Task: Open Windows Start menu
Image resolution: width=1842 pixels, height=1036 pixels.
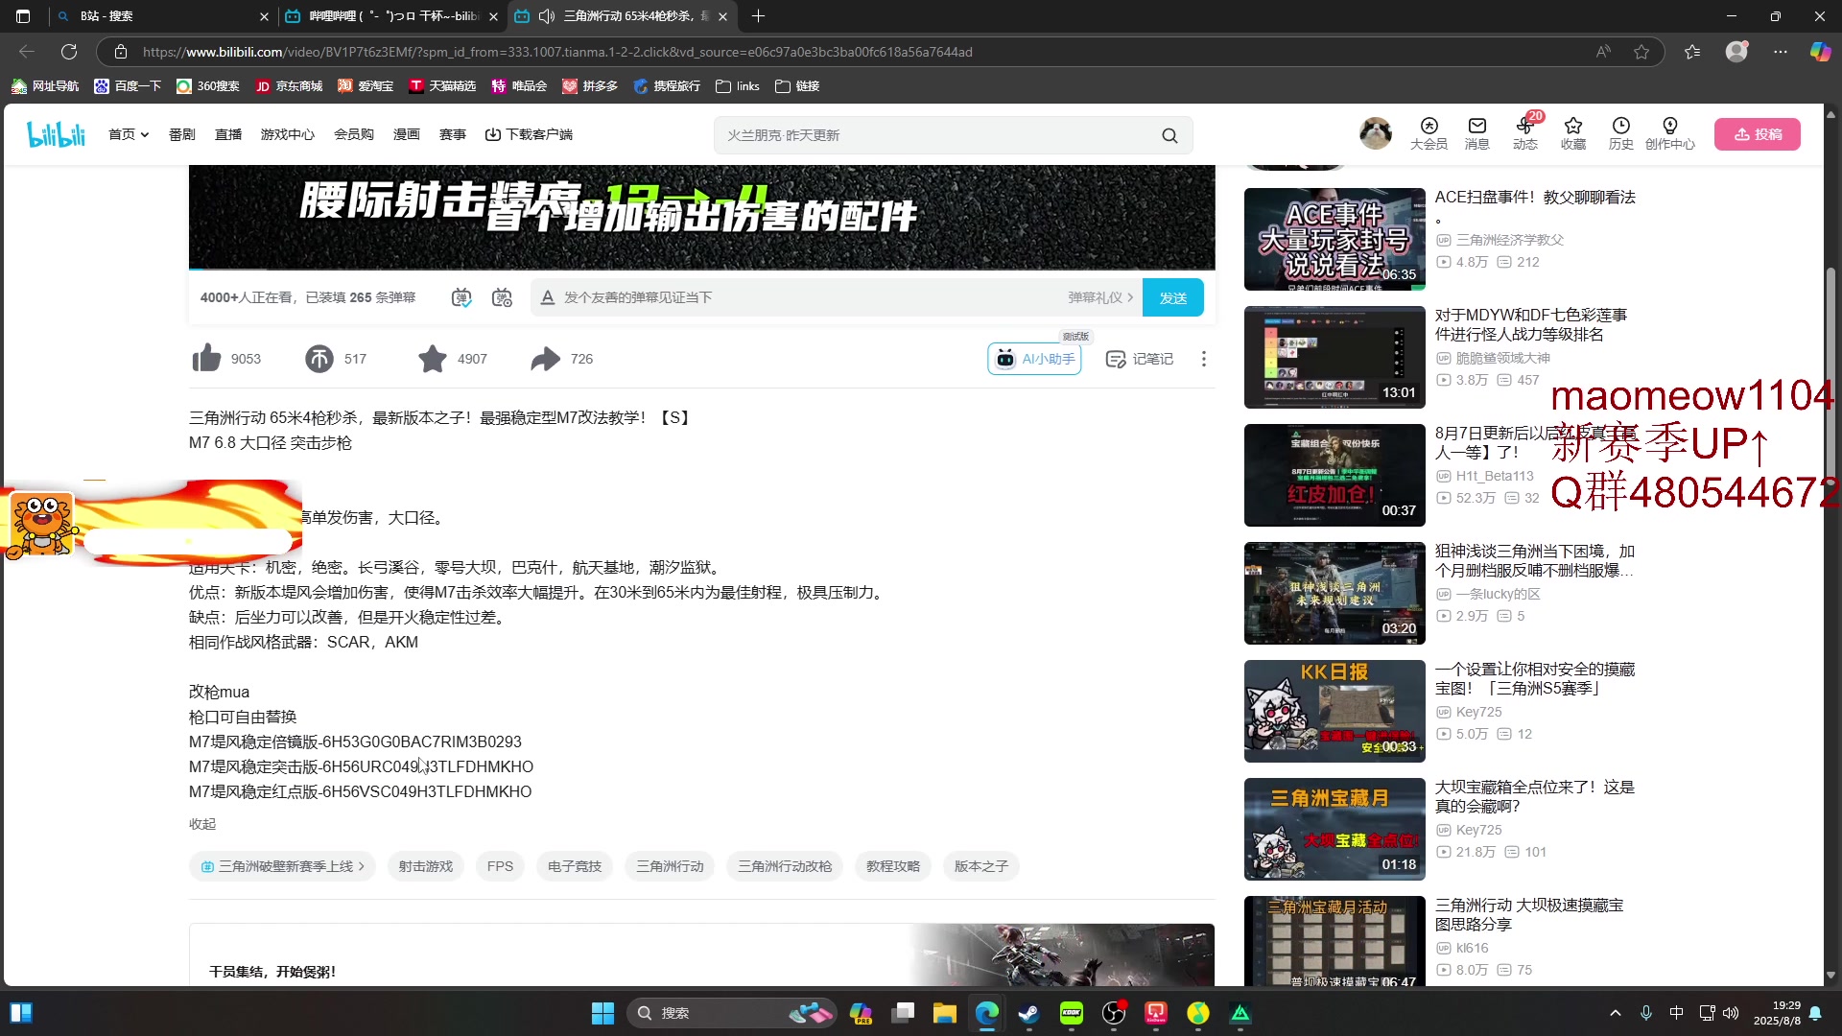Action: (x=602, y=1013)
